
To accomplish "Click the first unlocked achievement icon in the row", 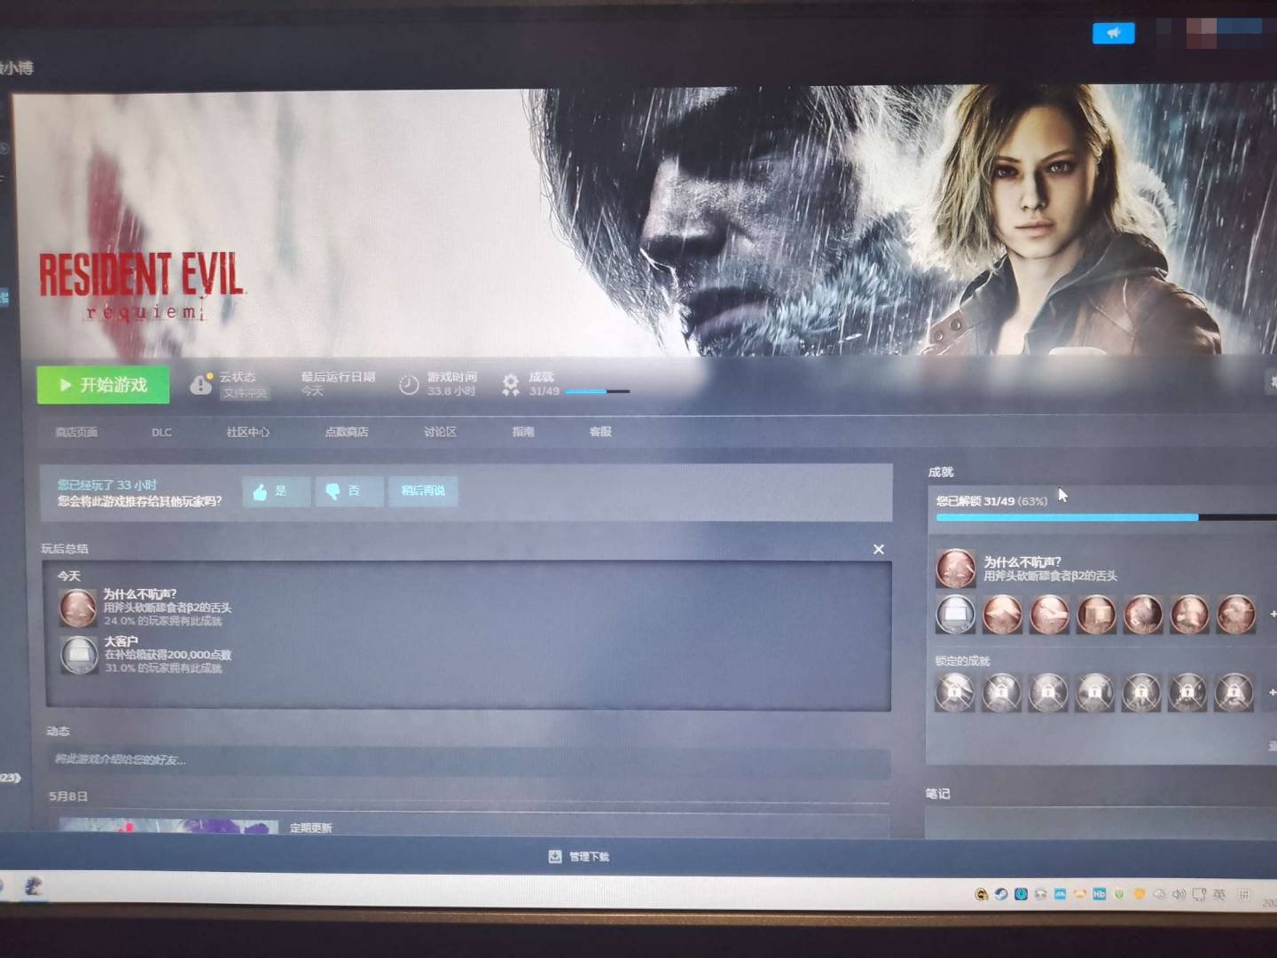I will [956, 615].
